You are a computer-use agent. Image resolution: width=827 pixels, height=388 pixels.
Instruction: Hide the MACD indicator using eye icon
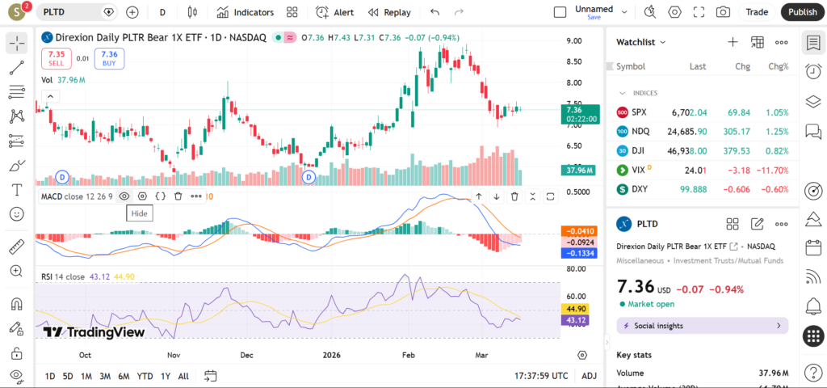[124, 196]
